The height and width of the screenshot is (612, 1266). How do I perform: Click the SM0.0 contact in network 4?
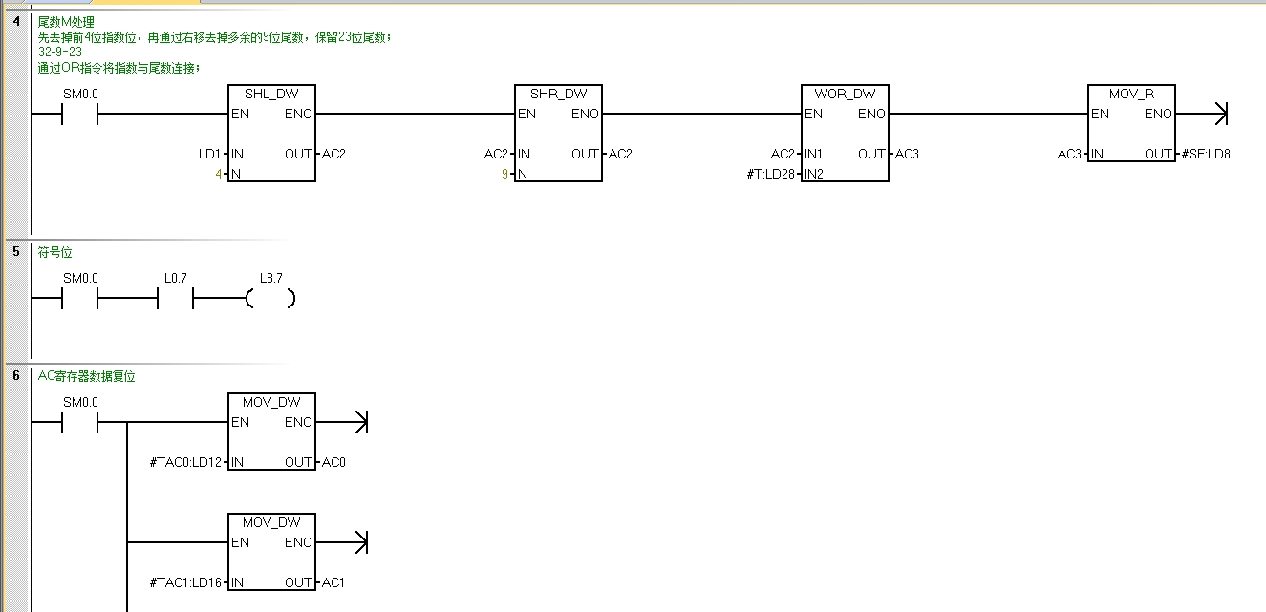[80, 115]
